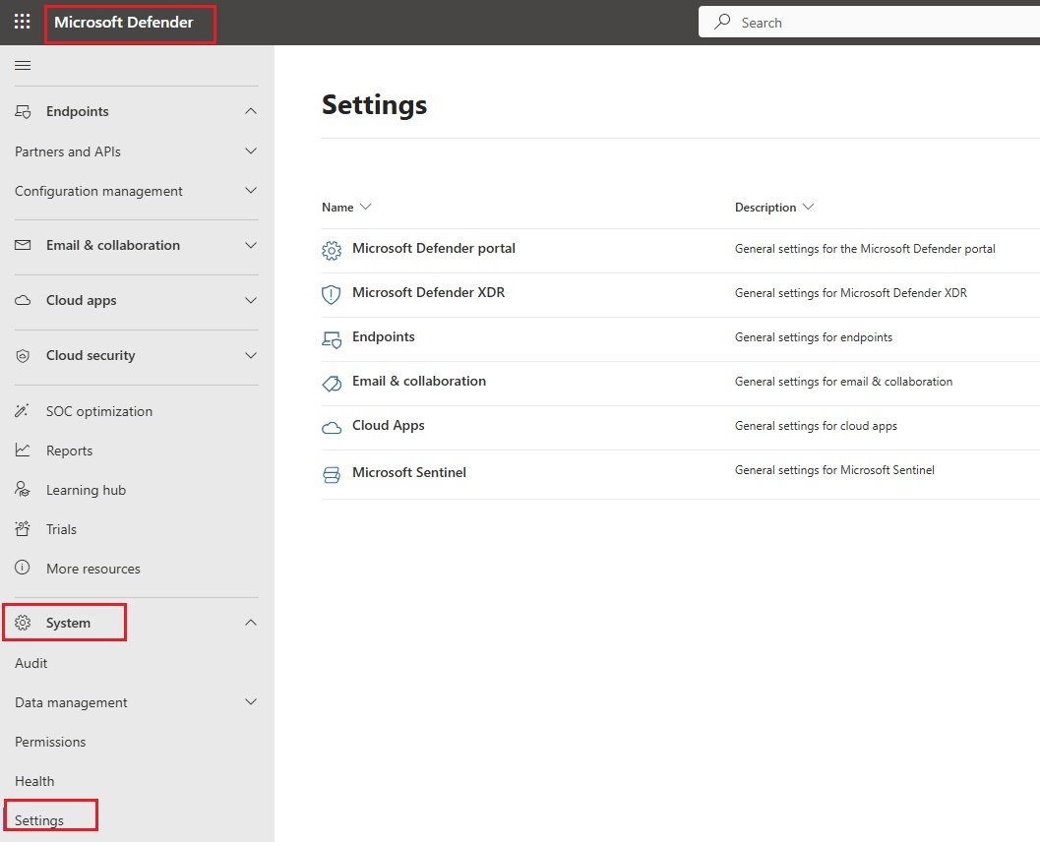This screenshot has height=842, width=1040.
Task: Click the Cloud Apps row cloud icon
Action: (x=332, y=428)
